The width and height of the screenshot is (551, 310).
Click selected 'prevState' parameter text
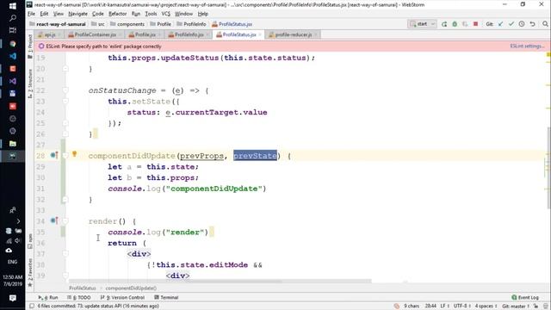(255, 156)
